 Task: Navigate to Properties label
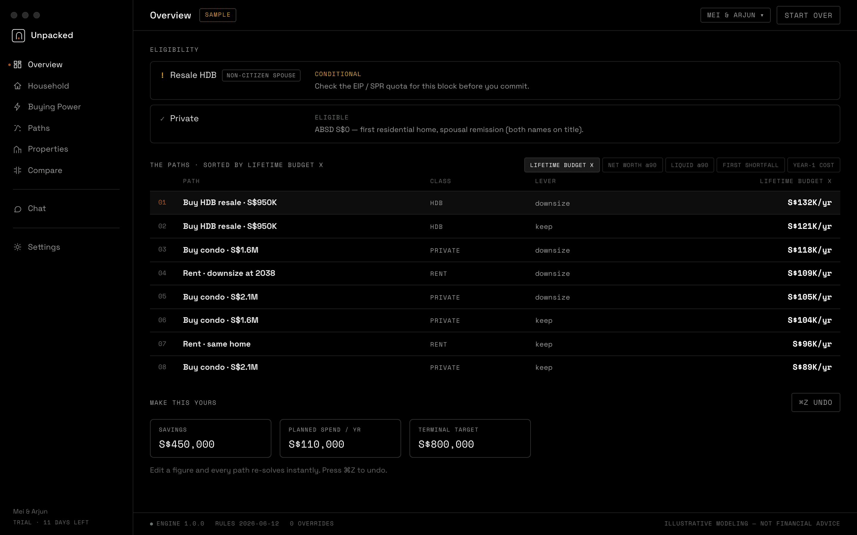pyautogui.click(x=48, y=149)
